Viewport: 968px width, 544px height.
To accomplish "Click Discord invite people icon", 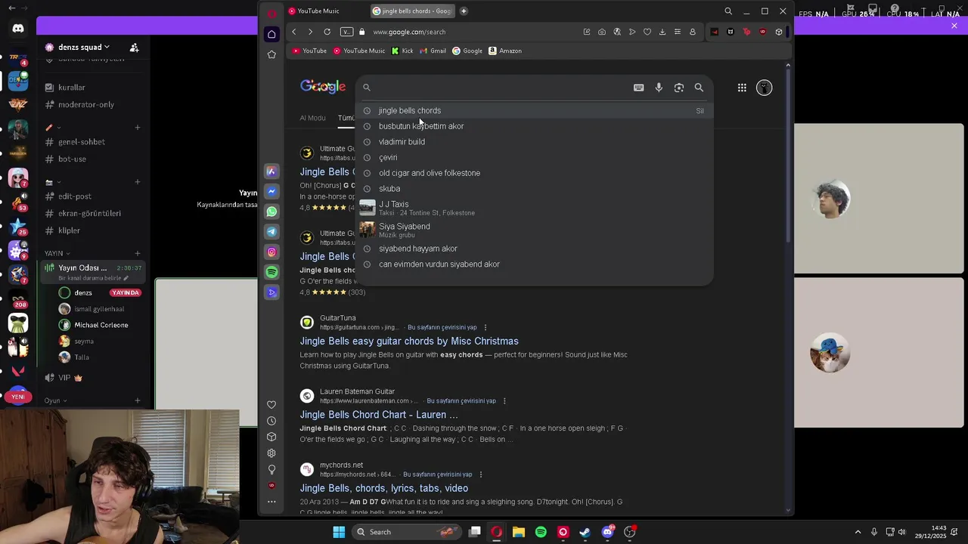I will tap(134, 47).
